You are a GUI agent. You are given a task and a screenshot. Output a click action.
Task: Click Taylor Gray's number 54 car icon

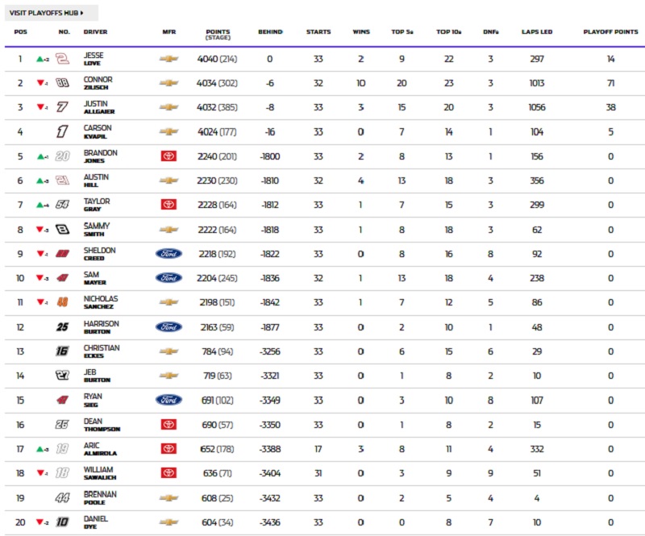click(62, 205)
